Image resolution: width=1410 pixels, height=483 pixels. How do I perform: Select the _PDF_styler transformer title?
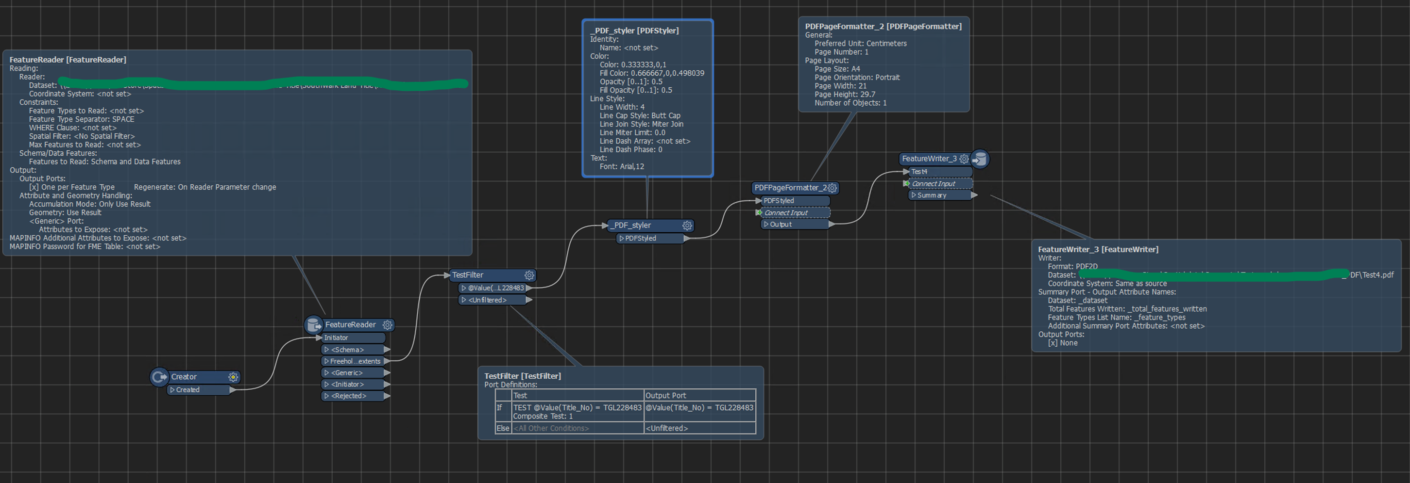coord(631,225)
